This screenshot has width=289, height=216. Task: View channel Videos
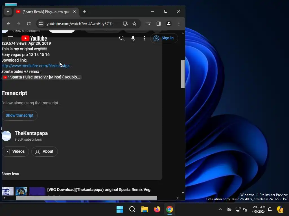(16, 151)
